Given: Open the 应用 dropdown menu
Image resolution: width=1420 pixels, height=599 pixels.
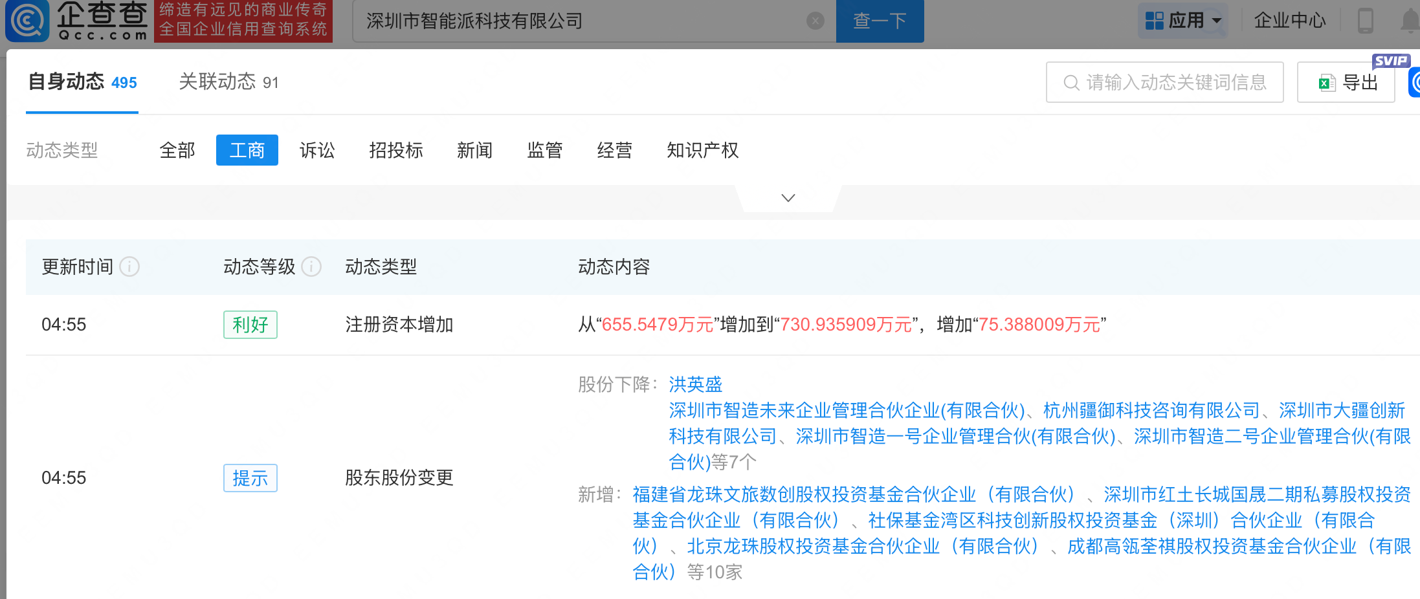Looking at the screenshot, I should pyautogui.click(x=1183, y=21).
